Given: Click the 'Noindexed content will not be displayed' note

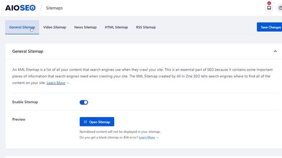Looking at the screenshot, I should [120, 132].
